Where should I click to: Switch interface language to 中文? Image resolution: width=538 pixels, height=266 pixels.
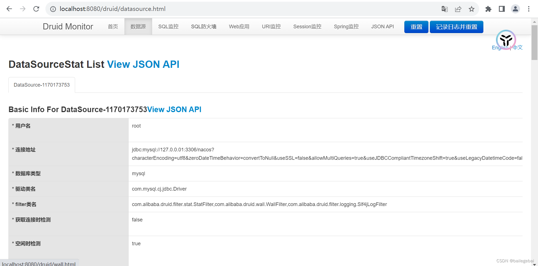(x=518, y=47)
